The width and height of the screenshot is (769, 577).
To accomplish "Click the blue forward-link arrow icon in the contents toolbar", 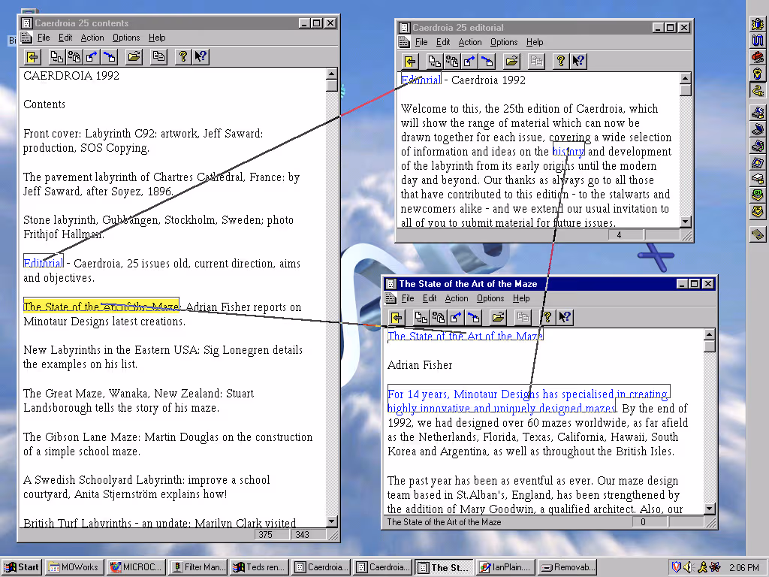I will (92, 56).
